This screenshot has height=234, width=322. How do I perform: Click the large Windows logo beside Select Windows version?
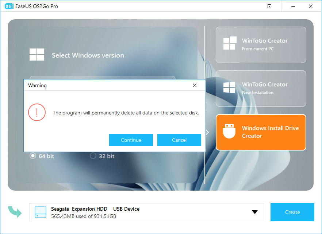(37, 55)
